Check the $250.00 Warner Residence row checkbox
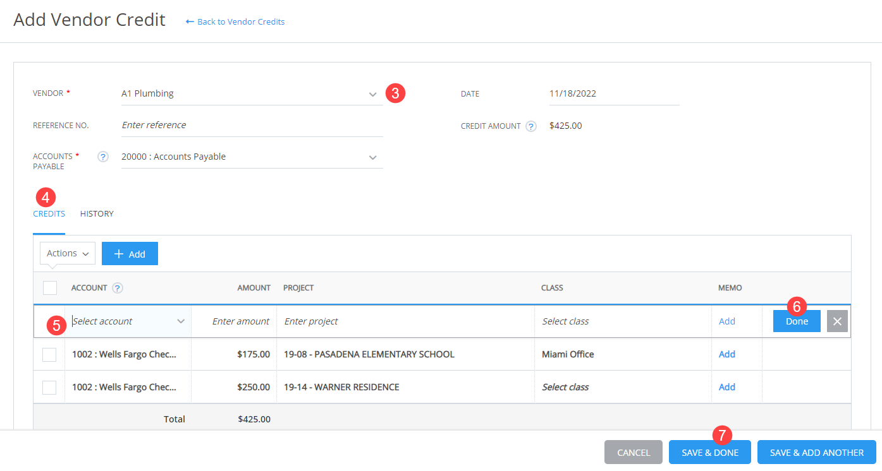 [x=49, y=388]
